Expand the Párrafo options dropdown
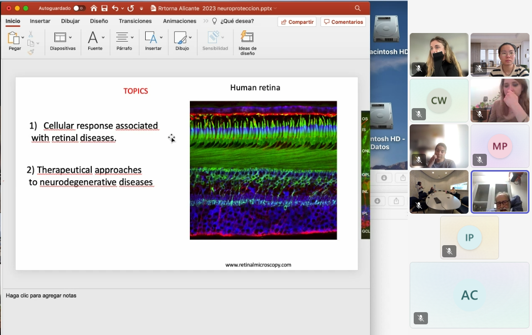This screenshot has width=532, height=335. point(132,38)
